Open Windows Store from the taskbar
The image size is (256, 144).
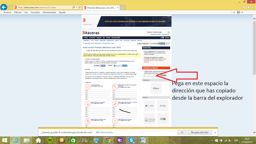[73, 140]
